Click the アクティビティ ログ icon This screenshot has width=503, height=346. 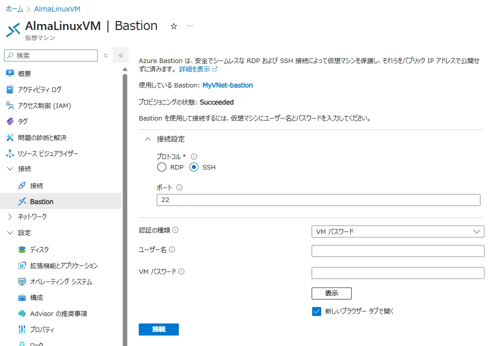10,89
